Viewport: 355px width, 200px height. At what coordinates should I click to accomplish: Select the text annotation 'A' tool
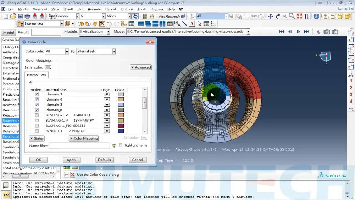[192, 24]
